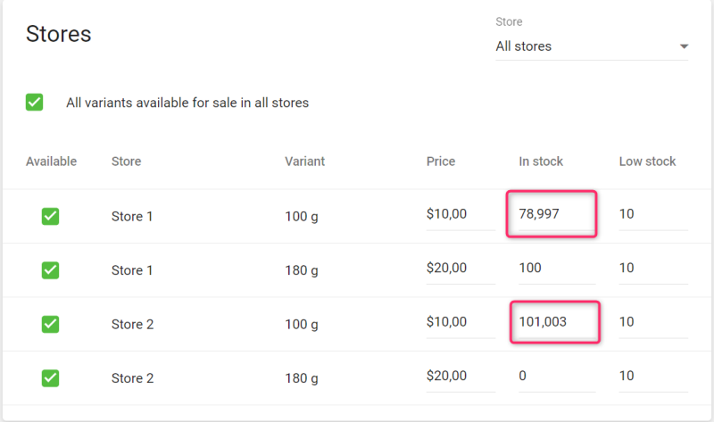The height and width of the screenshot is (422, 714).
Task: Click the in-stock field showing 101,003
Action: [553, 322]
